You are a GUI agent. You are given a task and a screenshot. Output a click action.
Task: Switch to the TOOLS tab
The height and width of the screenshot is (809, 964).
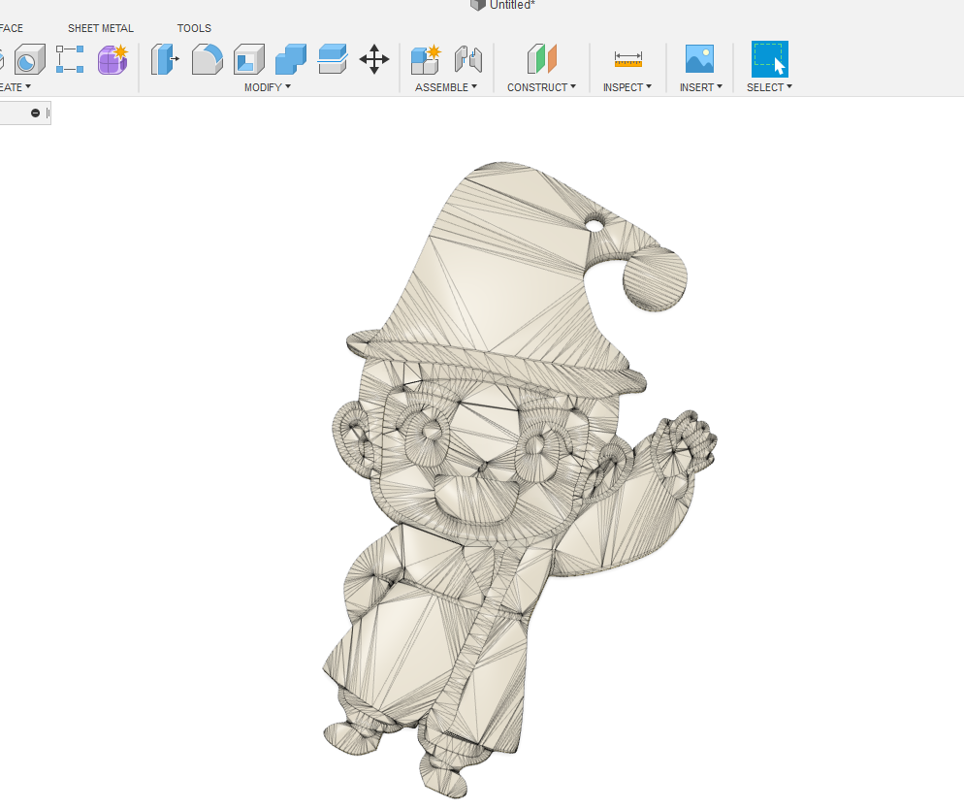coord(194,28)
